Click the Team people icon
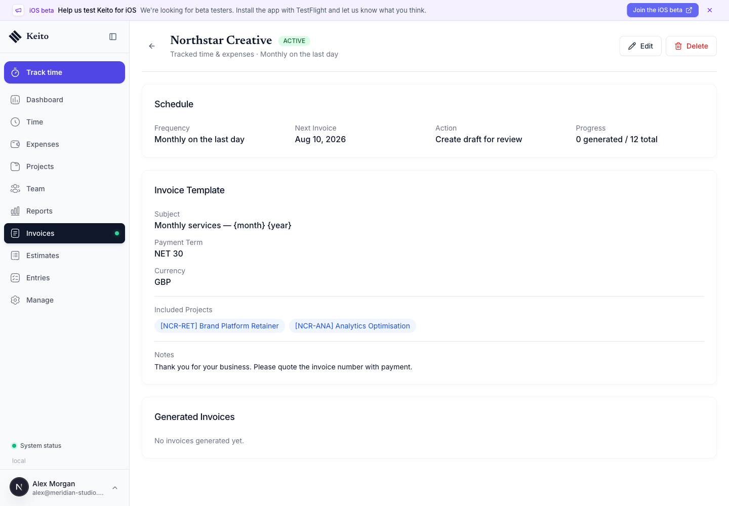Image resolution: width=729 pixels, height=506 pixels. 15,189
